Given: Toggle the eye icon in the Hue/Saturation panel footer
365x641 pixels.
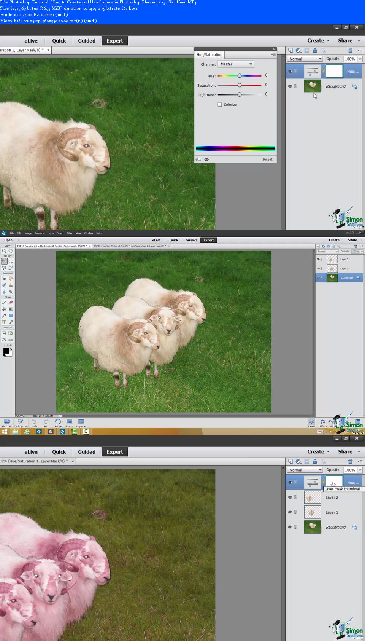Looking at the screenshot, I should pos(206,159).
